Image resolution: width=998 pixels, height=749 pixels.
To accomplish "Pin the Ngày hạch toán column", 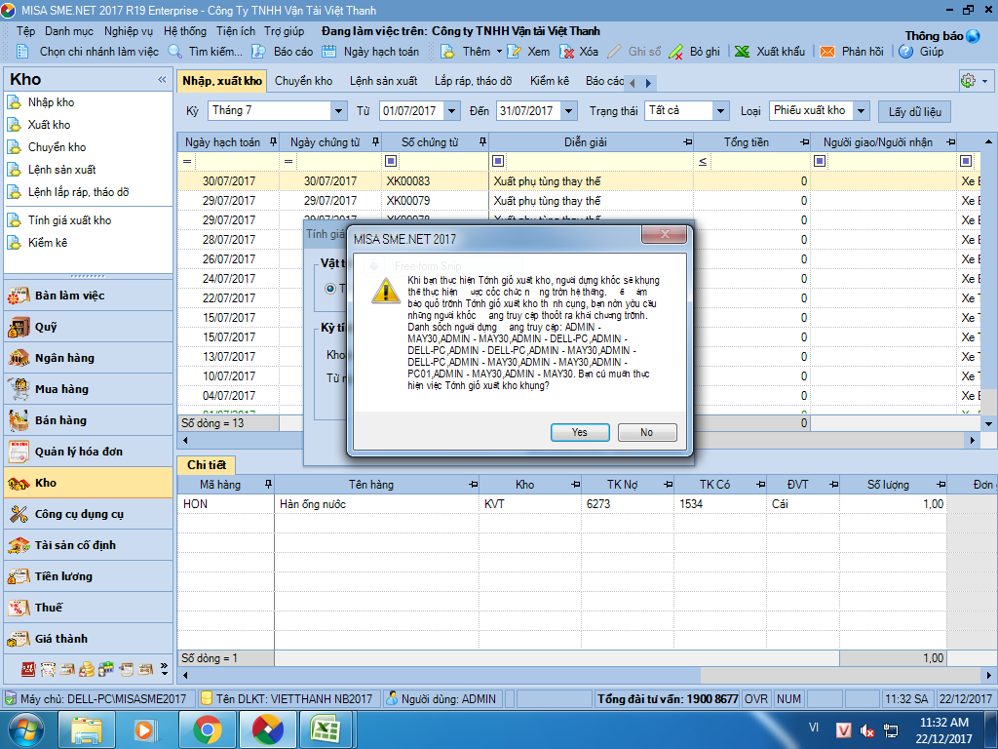I will [x=273, y=142].
